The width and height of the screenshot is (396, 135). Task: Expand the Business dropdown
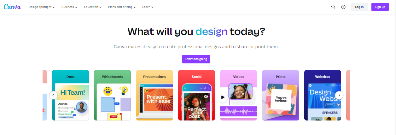(x=69, y=7)
